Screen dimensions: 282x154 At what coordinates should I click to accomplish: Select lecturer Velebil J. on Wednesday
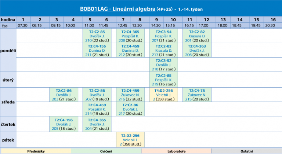[163, 95]
